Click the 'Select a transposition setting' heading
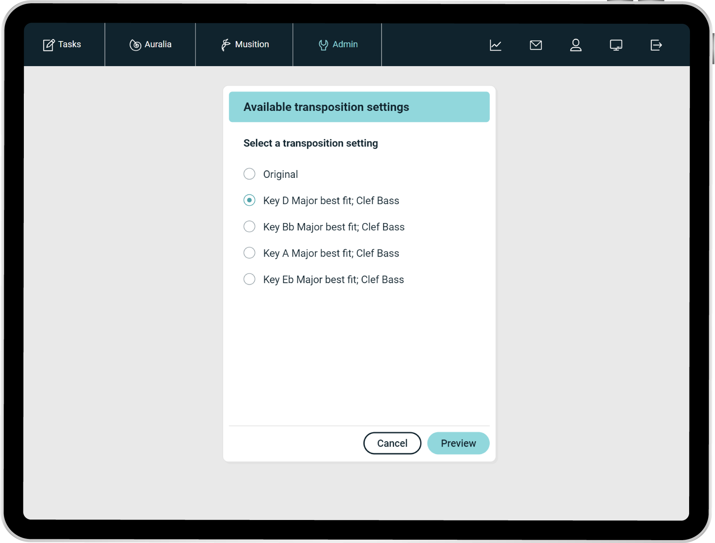The image size is (715, 543). (x=310, y=143)
